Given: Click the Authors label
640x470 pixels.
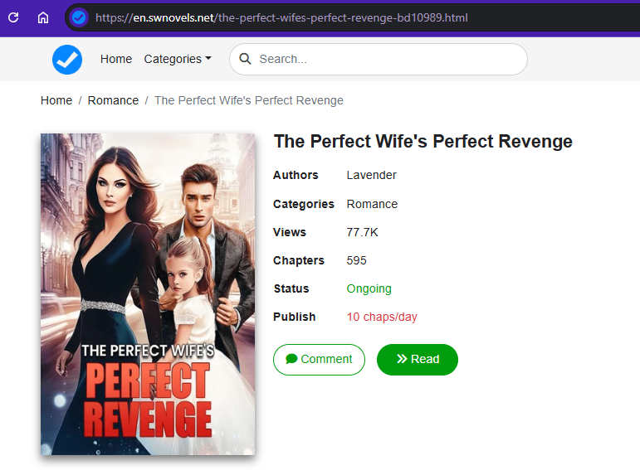Looking at the screenshot, I should (x=296, y=175).
